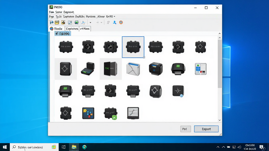Click the blue user silhouette toolbar icon

[x=115, y=23]
